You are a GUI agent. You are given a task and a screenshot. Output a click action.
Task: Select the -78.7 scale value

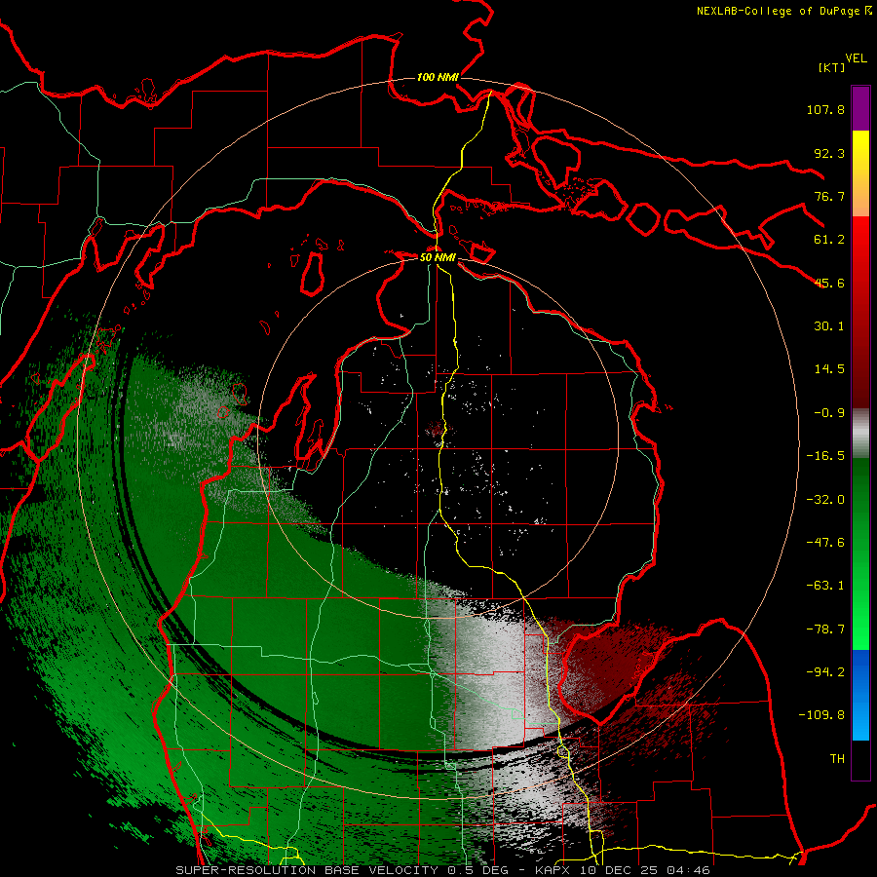[x=825, y=629]
